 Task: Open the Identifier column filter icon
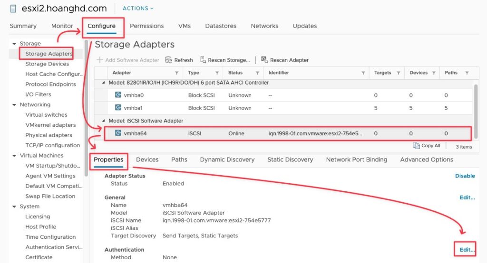point(363,73)
